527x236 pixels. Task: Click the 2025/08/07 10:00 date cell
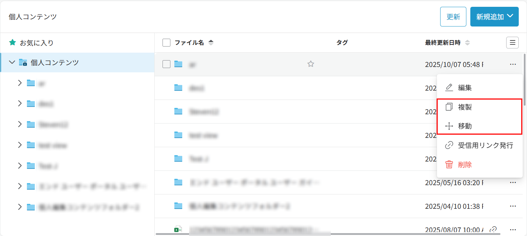pos(454,230)
